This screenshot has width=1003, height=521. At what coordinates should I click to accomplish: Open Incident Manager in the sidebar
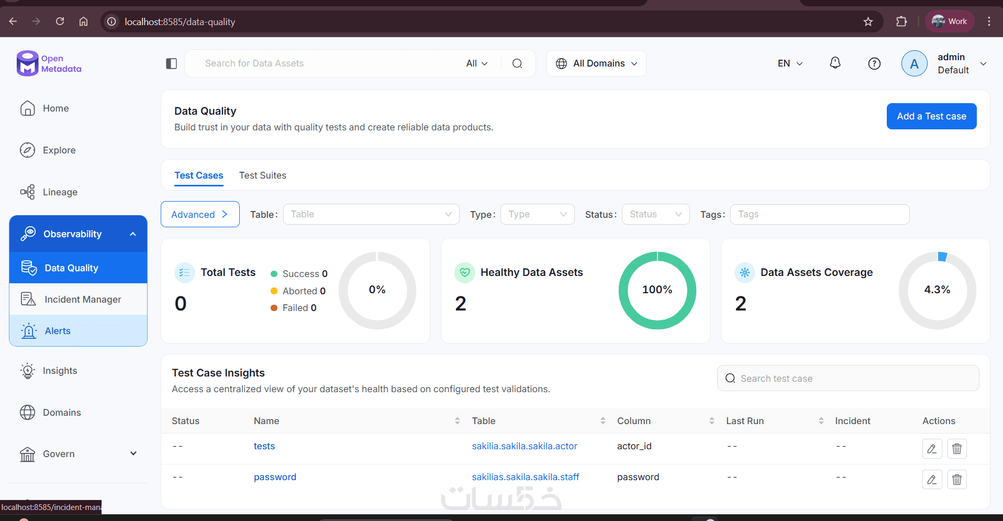click(79, 299)
